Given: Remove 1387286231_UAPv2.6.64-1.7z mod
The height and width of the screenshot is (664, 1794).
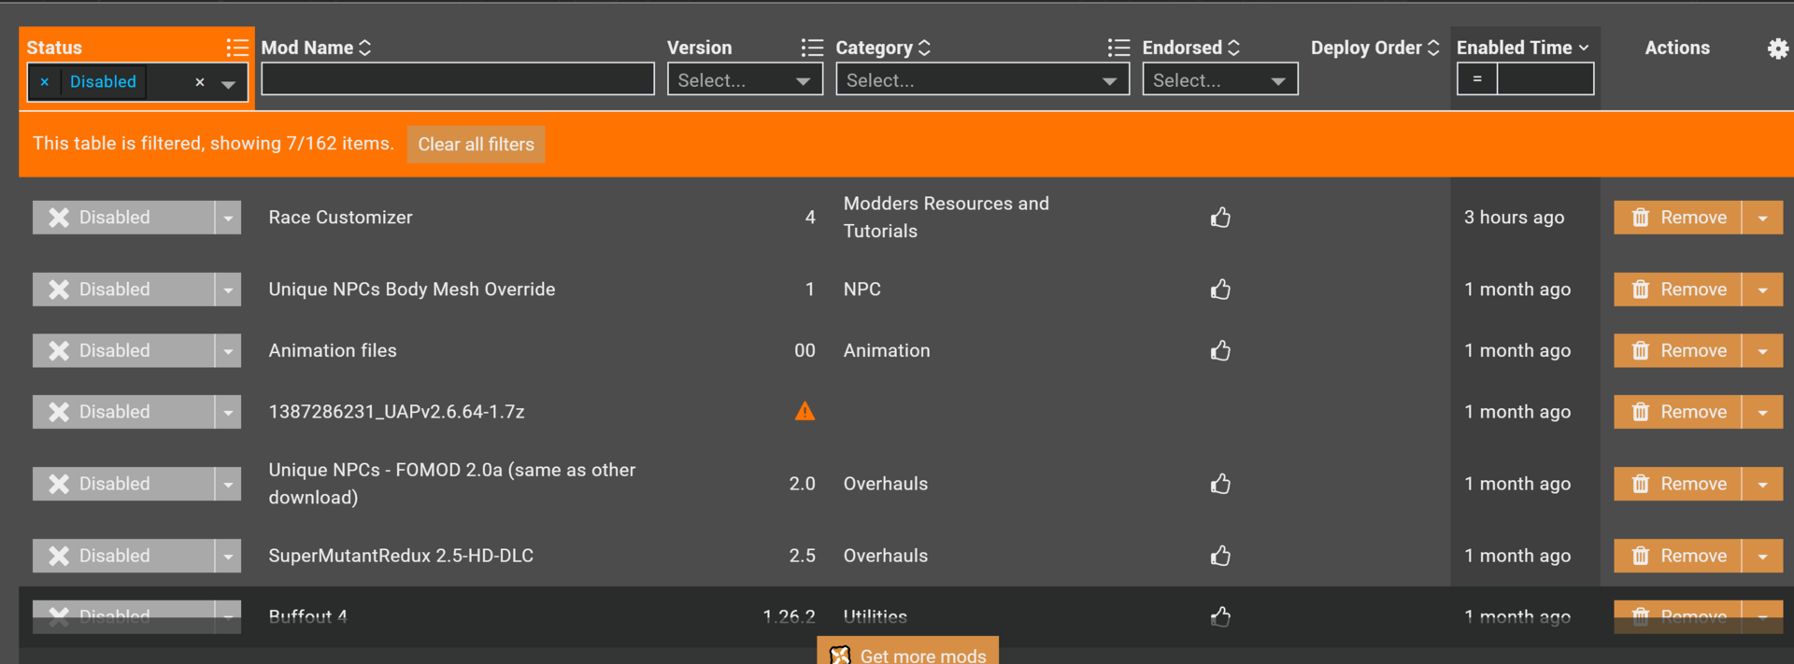Looking at the screenshot, I should point(1677,412).
